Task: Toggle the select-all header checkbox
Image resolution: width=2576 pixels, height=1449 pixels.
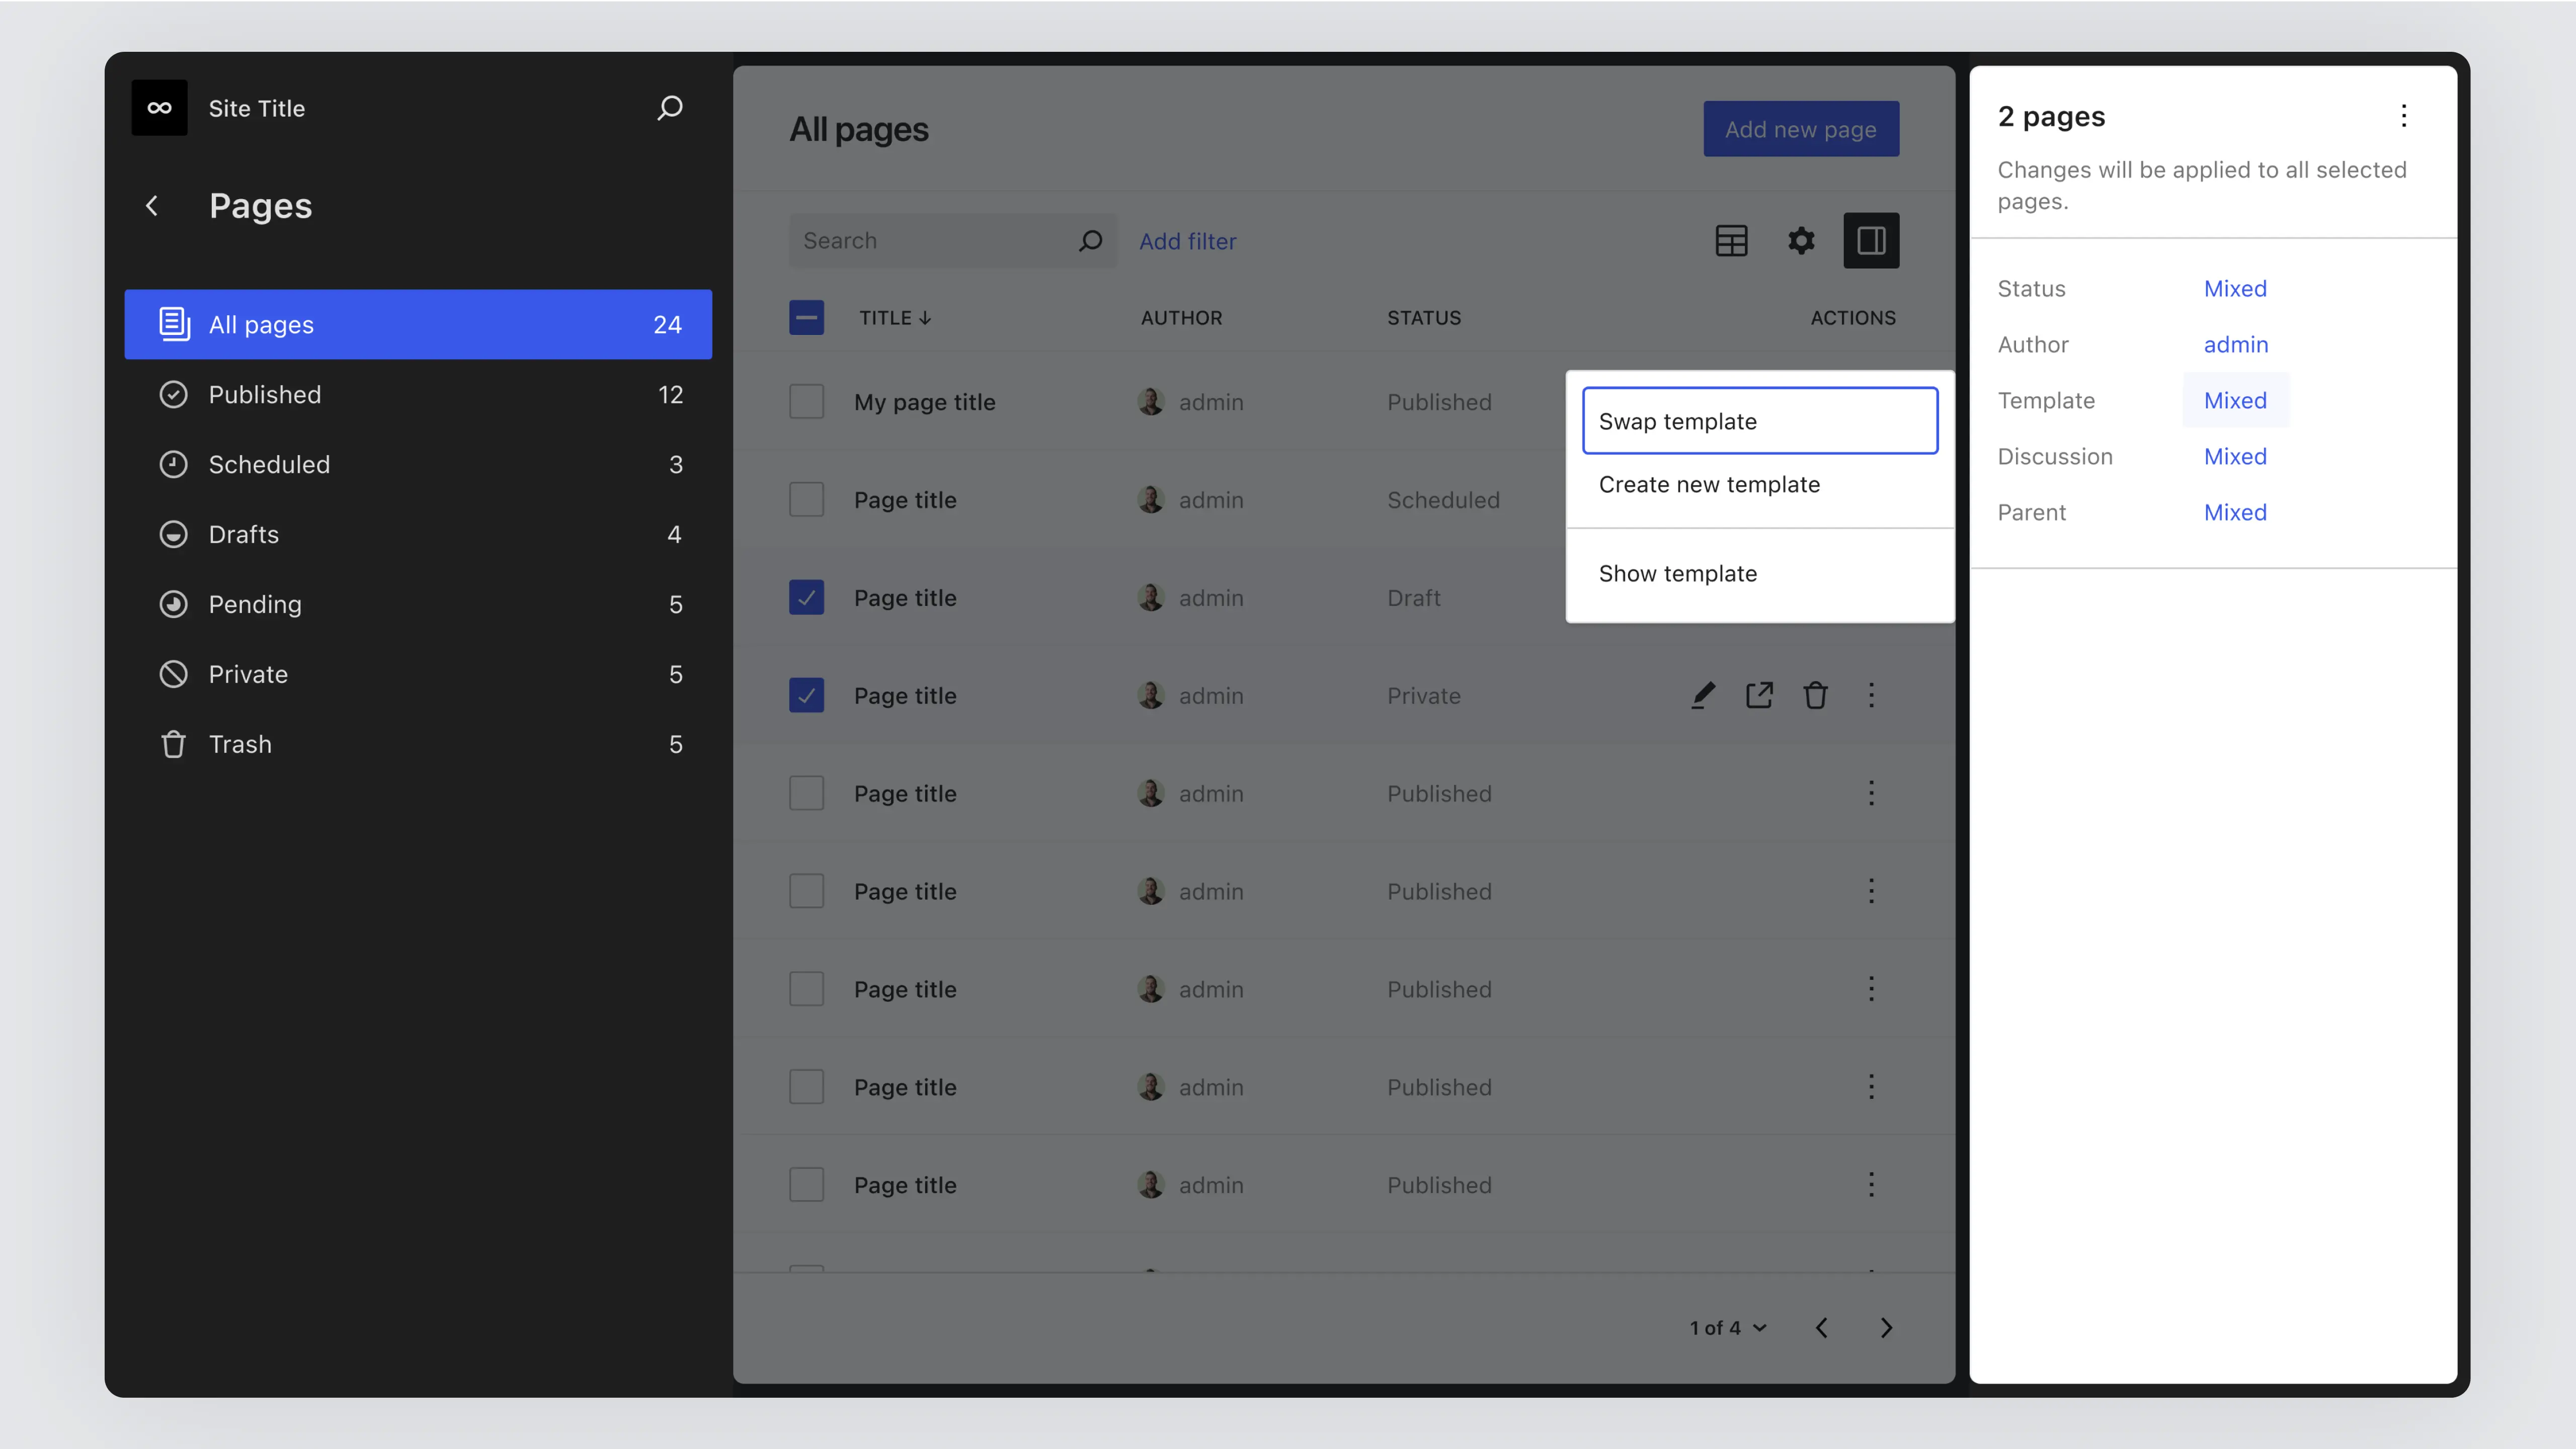Action: click(x=806, y=318)
